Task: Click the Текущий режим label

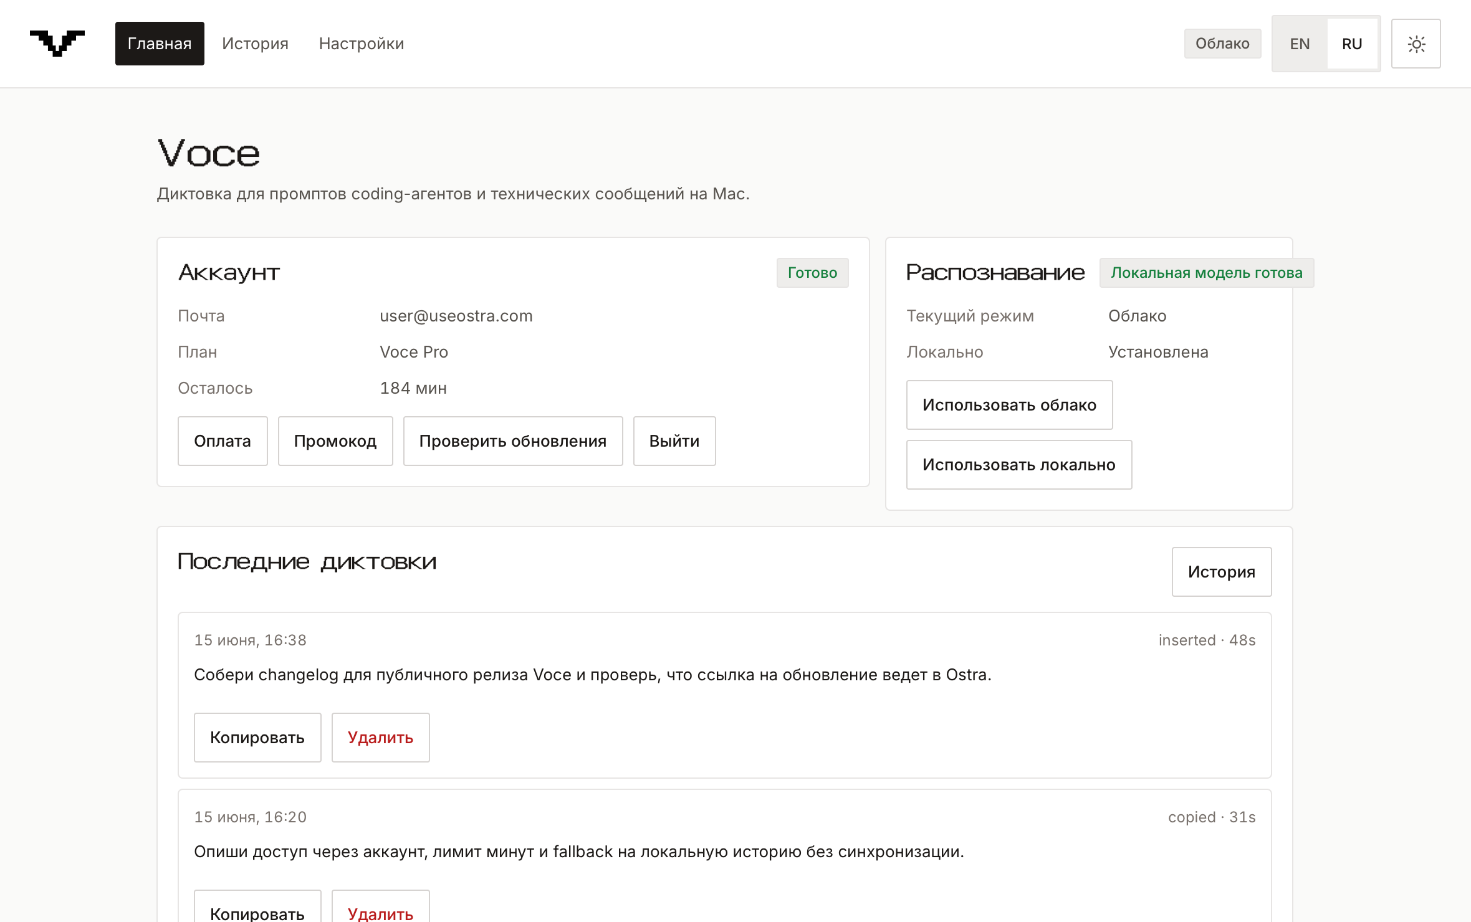Action: 970,316
